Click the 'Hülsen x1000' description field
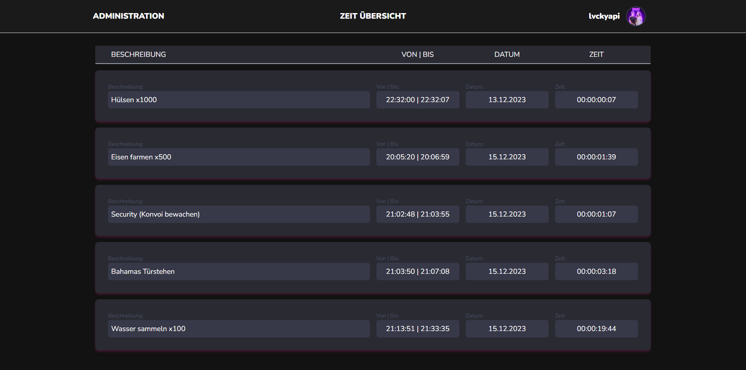746x370 pixels. point(239,100)
